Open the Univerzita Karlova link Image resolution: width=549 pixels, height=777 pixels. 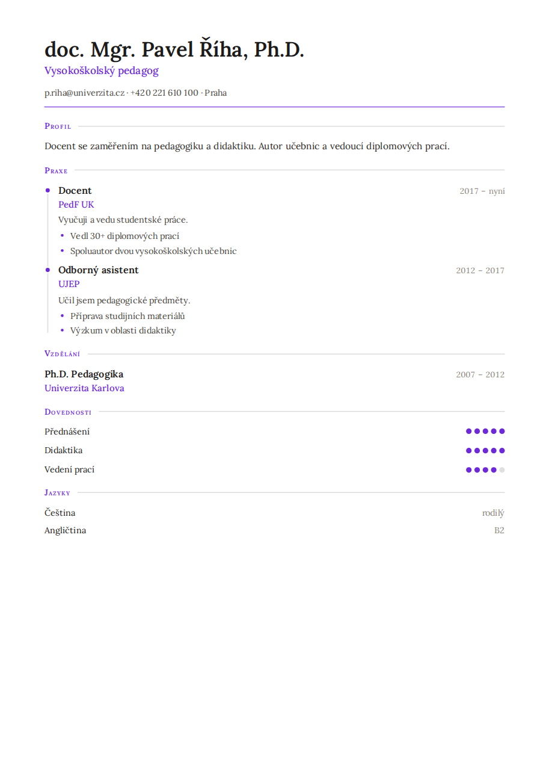tap(84, 388)
